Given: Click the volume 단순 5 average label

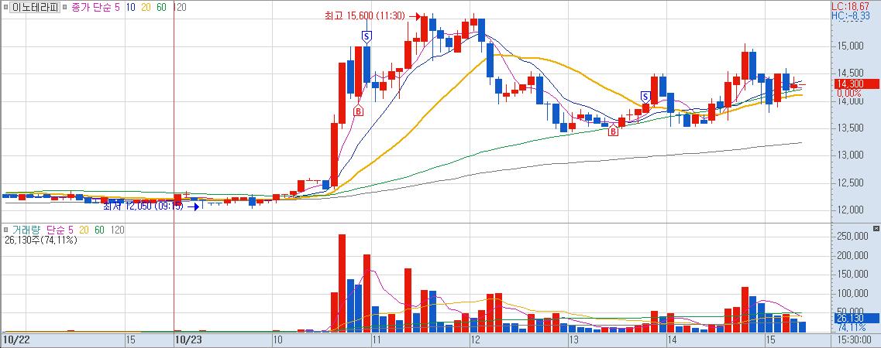Looking at the screenshot, I should pos(60,230).
